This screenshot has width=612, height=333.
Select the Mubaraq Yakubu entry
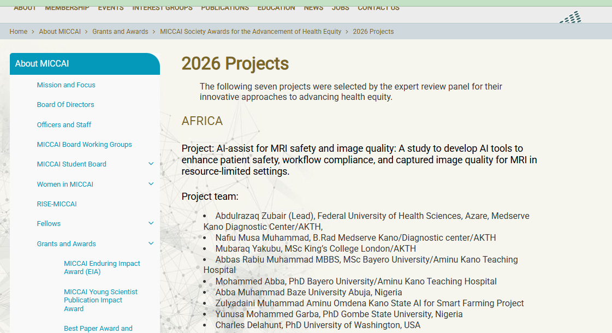(316, 249)
